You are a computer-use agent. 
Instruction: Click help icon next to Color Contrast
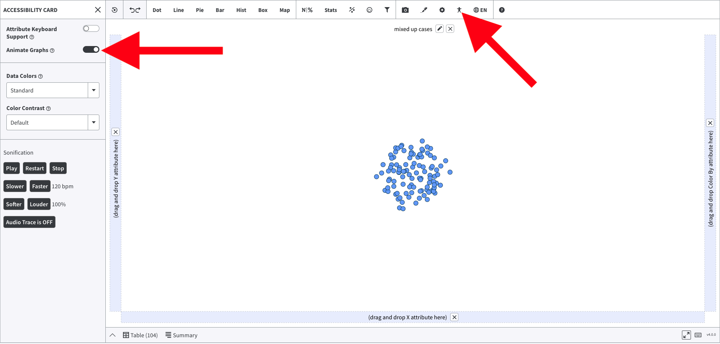pyautogui.click(x=48, y=109)
